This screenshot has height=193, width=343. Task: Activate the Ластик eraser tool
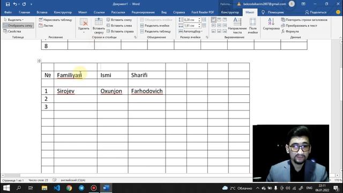click(x=46, y=26)
